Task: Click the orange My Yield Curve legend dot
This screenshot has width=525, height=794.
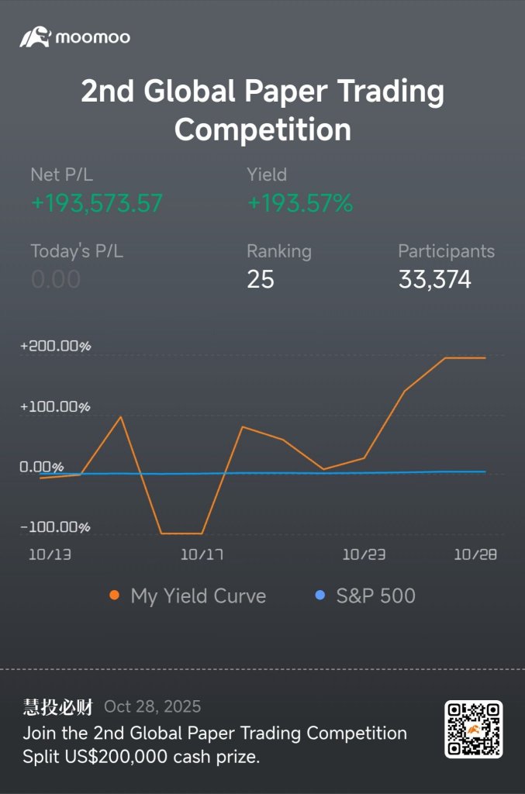Action: (x=115, y=595)
